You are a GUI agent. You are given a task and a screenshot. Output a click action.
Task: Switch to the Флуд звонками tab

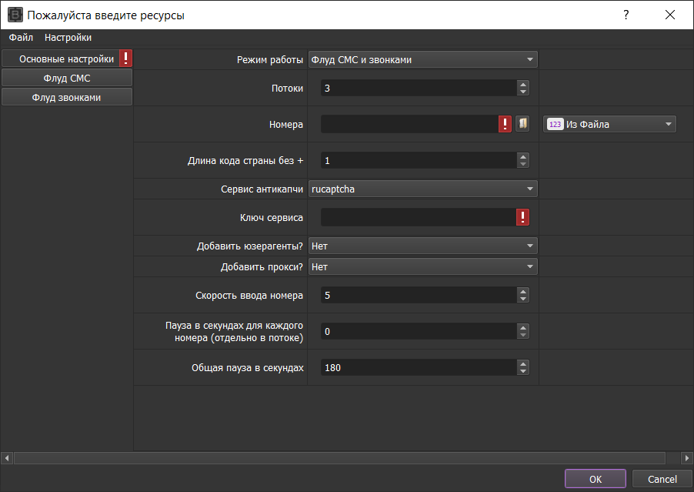point(67,97)
